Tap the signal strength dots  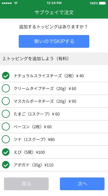click(7, 3)
